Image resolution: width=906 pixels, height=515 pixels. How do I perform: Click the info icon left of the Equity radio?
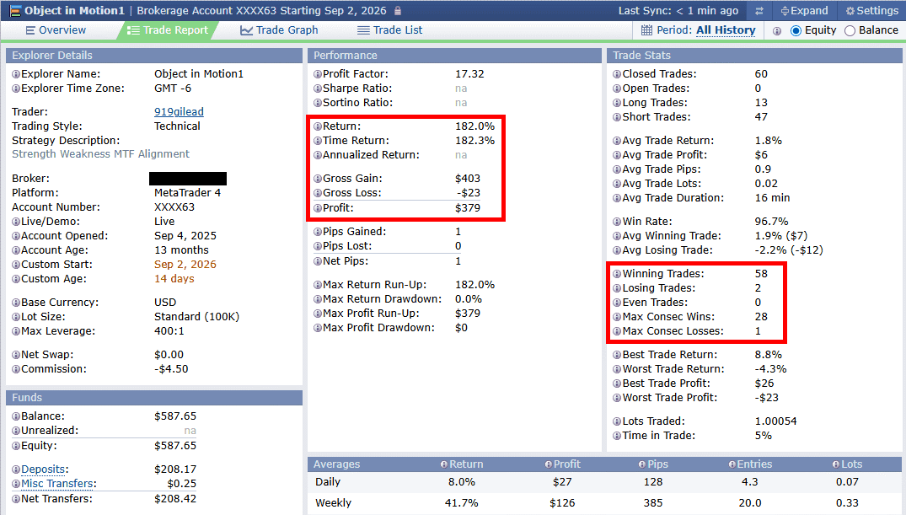point(777,30)
